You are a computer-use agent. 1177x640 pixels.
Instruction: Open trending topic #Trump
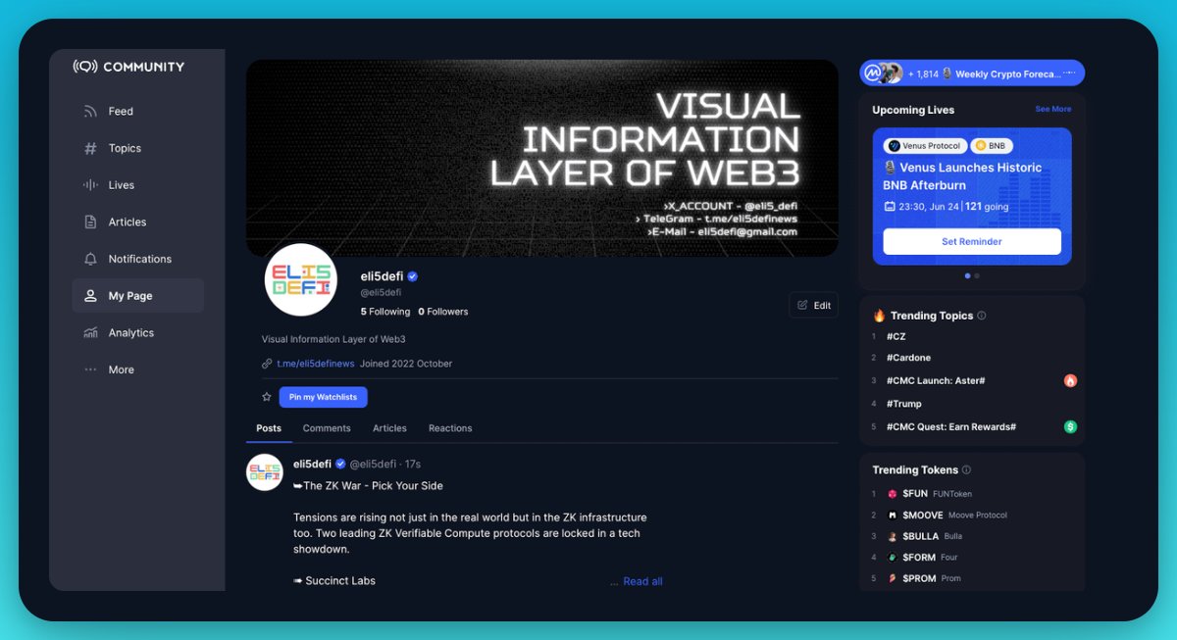click(x=903, y=404)
